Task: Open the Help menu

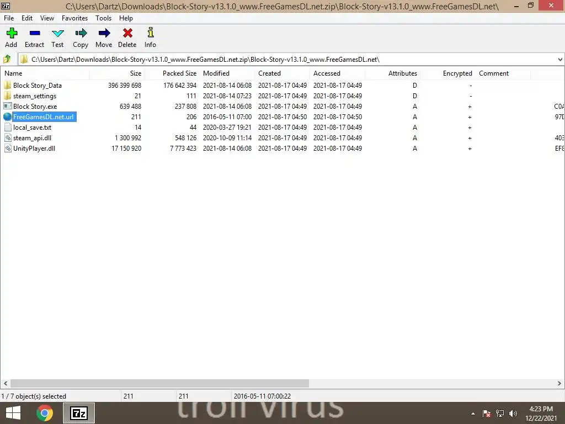Action: pyautogui.click(x=126, y=18)
